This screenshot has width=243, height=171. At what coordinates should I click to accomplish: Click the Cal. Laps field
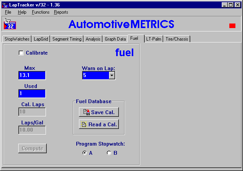(32, 112)
